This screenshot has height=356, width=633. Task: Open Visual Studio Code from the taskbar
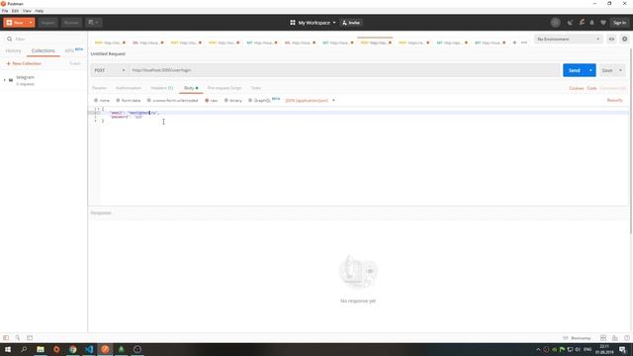click(x=89, y=349)
